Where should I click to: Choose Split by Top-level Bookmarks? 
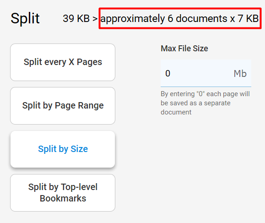click(63, 193)
